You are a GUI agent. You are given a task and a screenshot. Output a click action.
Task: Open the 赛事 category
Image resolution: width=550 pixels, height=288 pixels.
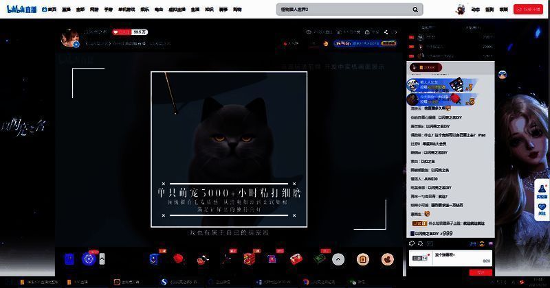(x=223, y=10)
